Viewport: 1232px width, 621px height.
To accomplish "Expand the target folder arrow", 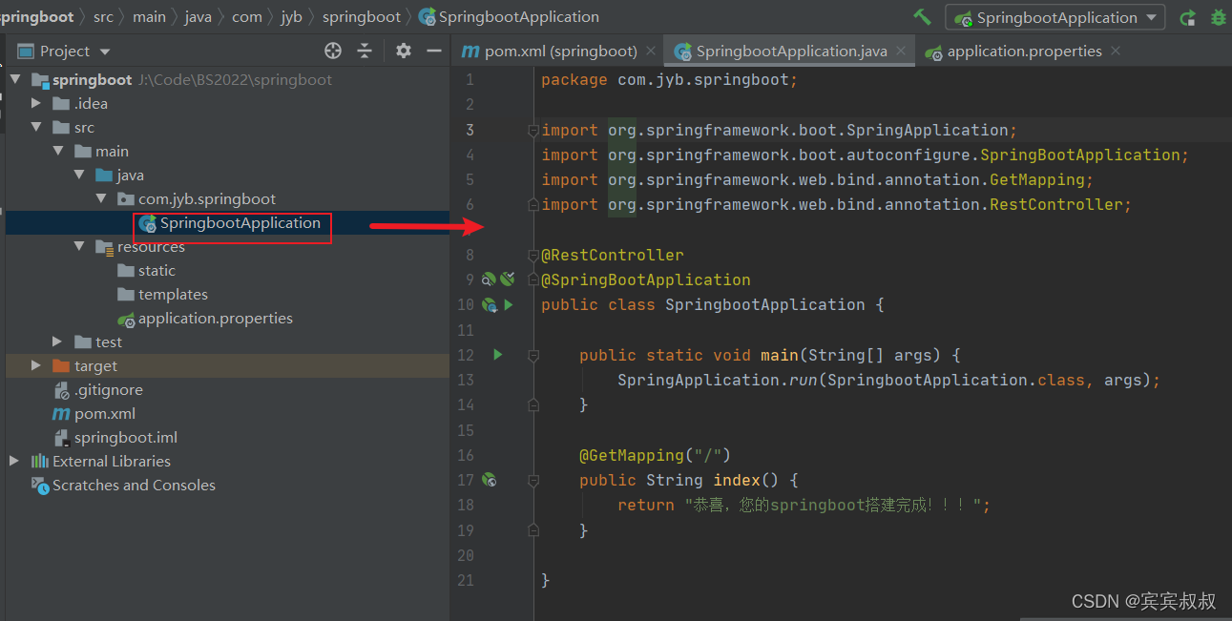I will [x=36, y=365].
